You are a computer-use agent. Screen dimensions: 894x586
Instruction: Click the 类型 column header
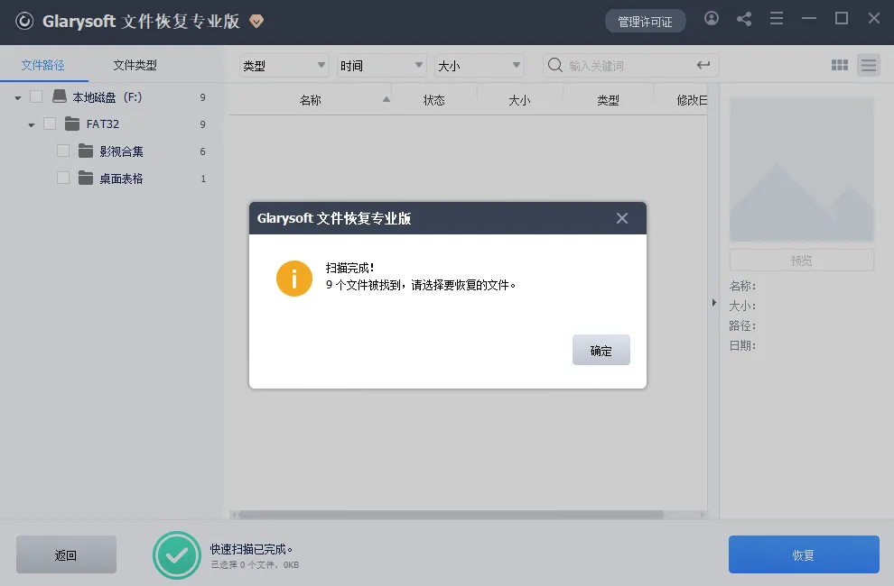click(608, 100)
